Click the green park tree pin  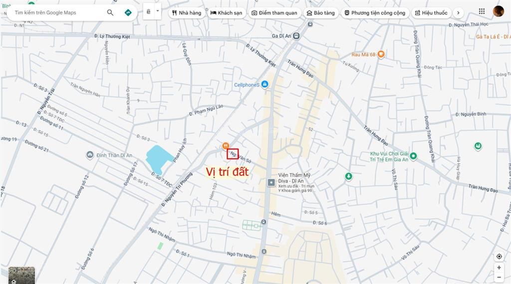click(x=349, y=176)
